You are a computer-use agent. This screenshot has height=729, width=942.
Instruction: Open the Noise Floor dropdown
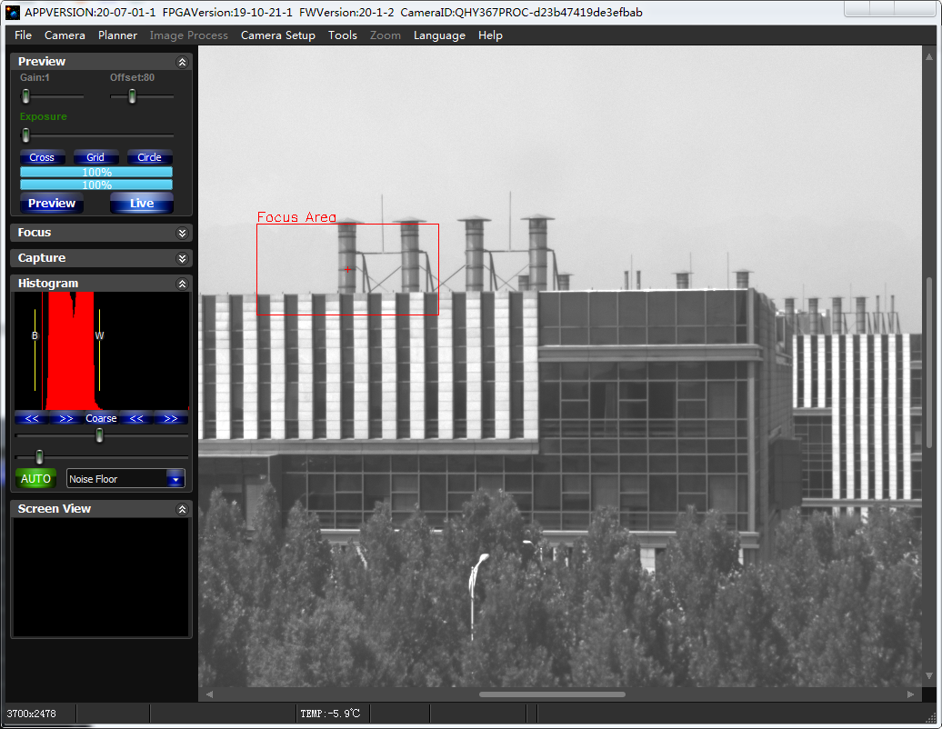pyautogui.click(x=175, y=479)
